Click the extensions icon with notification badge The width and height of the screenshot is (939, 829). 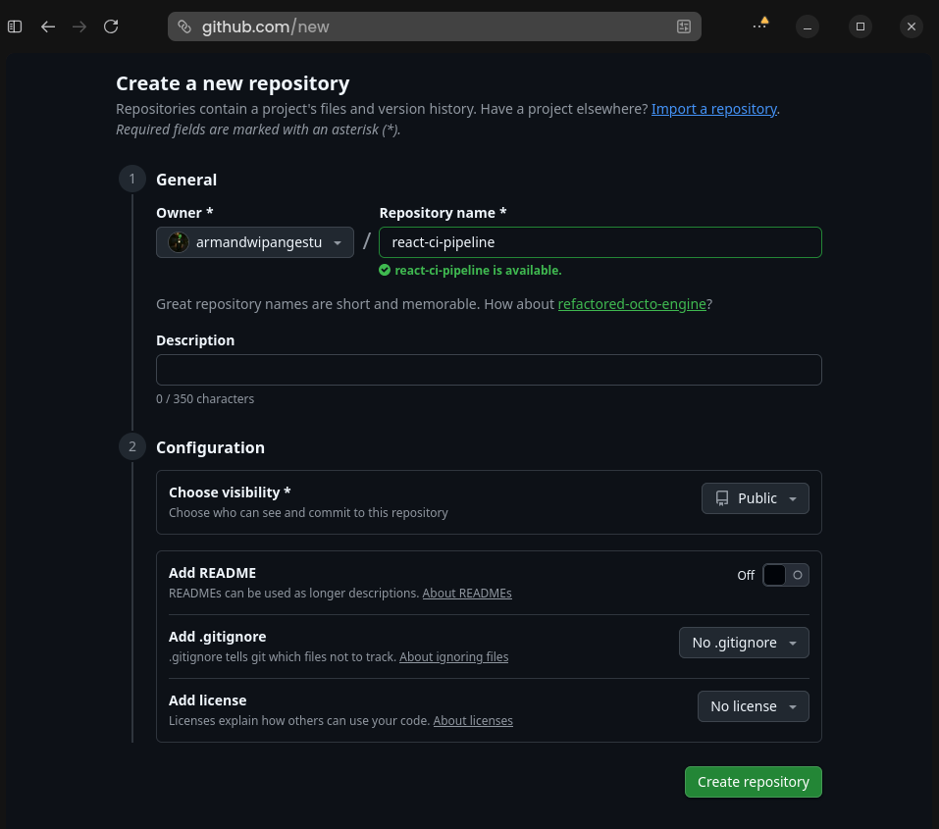click(x=760, y=26)
